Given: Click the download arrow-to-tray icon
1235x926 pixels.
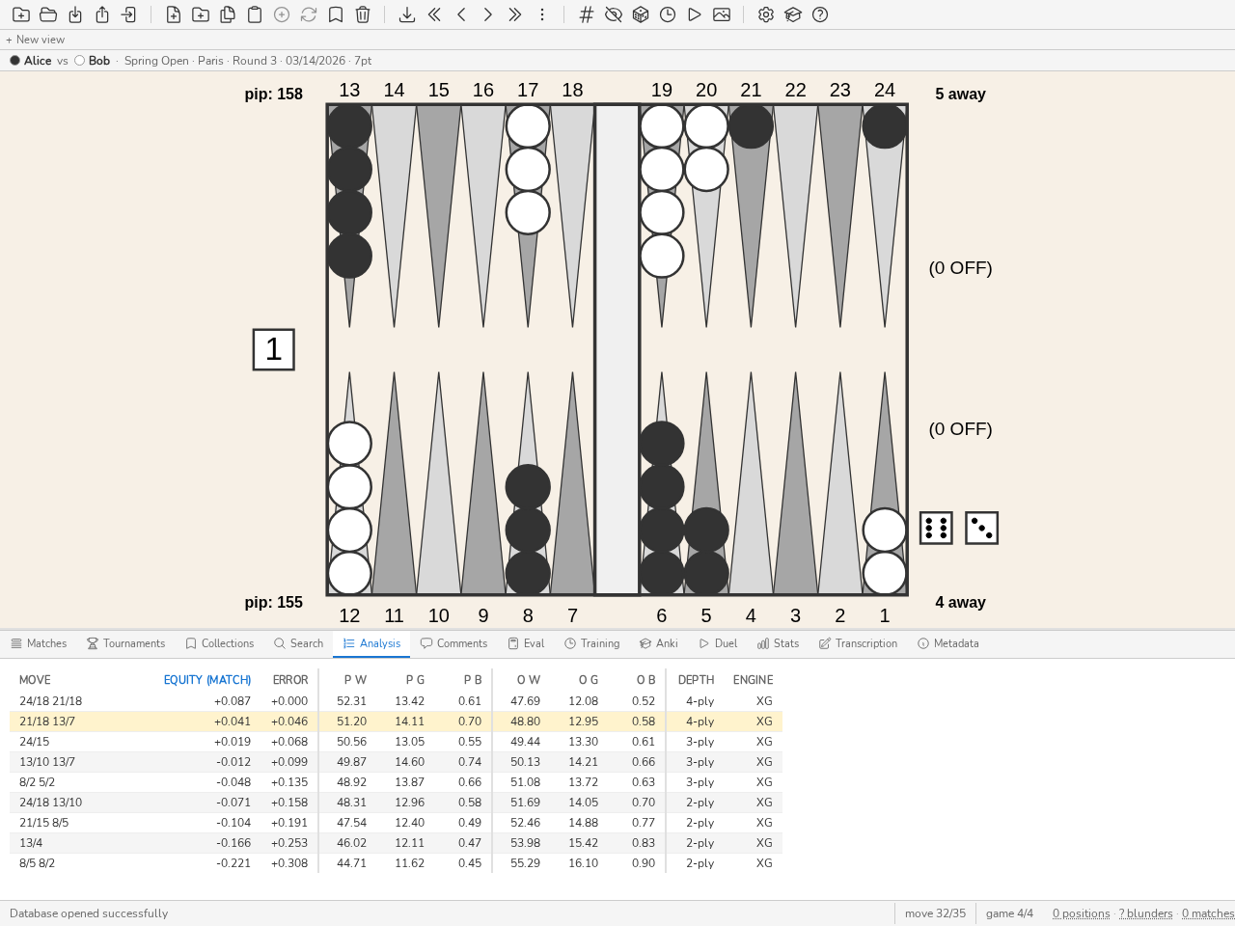Looking at the screenshot, I should coord(407,14).
